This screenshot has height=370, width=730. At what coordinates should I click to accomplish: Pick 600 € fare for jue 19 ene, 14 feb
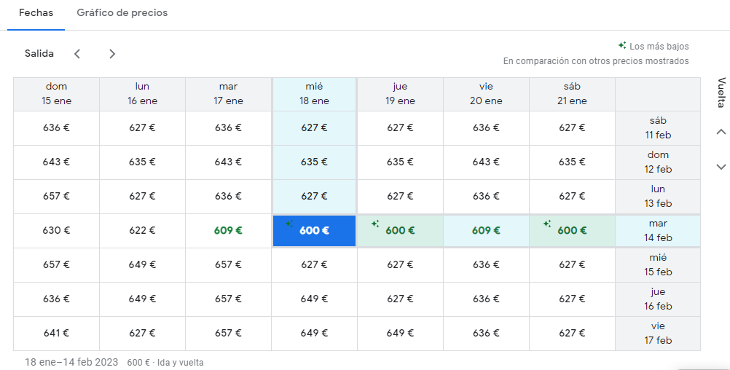coord(400,230)
